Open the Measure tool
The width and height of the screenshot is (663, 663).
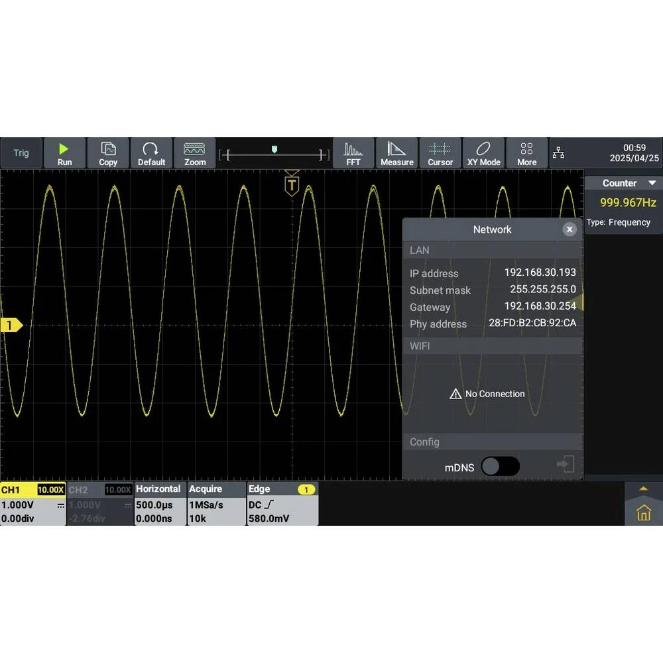(x=397, y=153)
